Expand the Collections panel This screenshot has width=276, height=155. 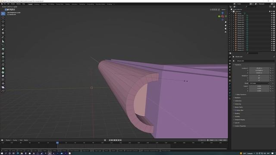tap(238, 101)
